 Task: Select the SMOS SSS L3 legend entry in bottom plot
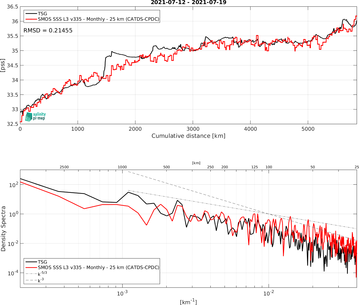tap(92, 267)
